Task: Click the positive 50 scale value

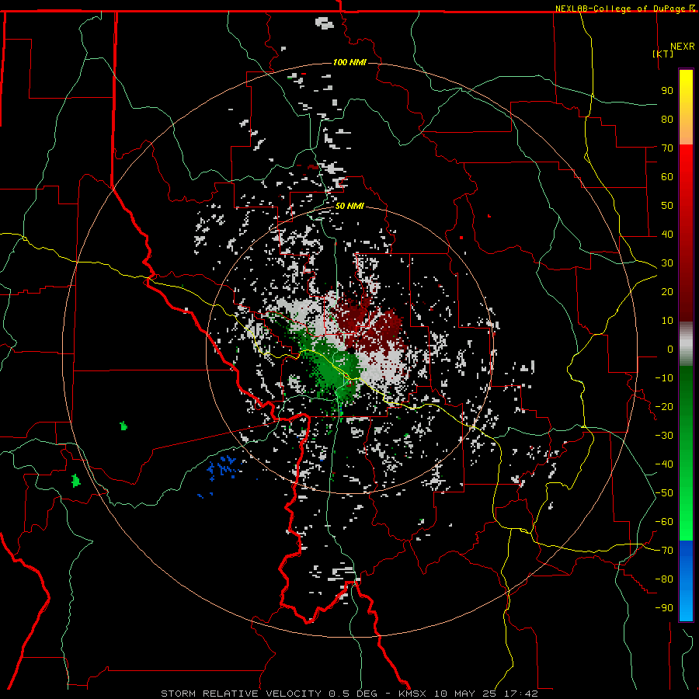Action: click(x=667, y=206)
